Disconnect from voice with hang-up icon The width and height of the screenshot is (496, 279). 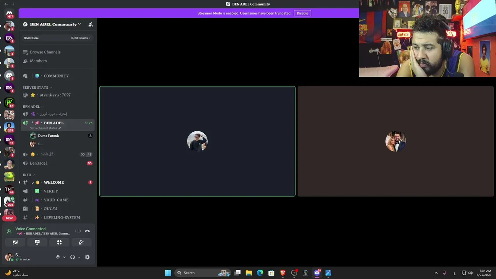(87, 231)
